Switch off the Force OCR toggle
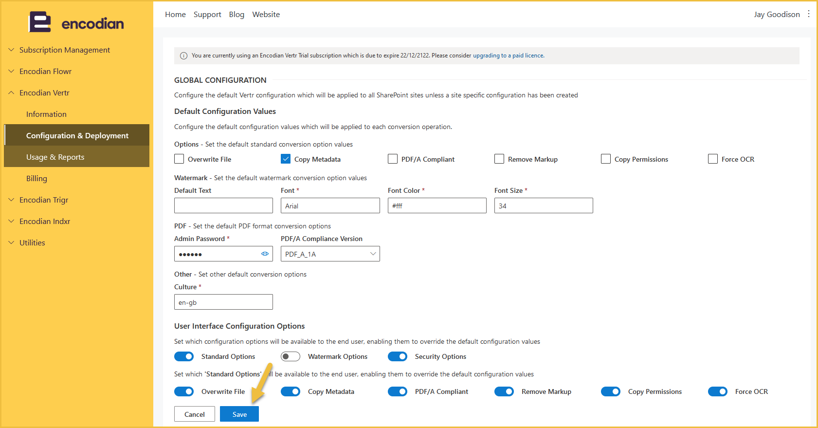818x428 pixels. (x=718, y=391)
